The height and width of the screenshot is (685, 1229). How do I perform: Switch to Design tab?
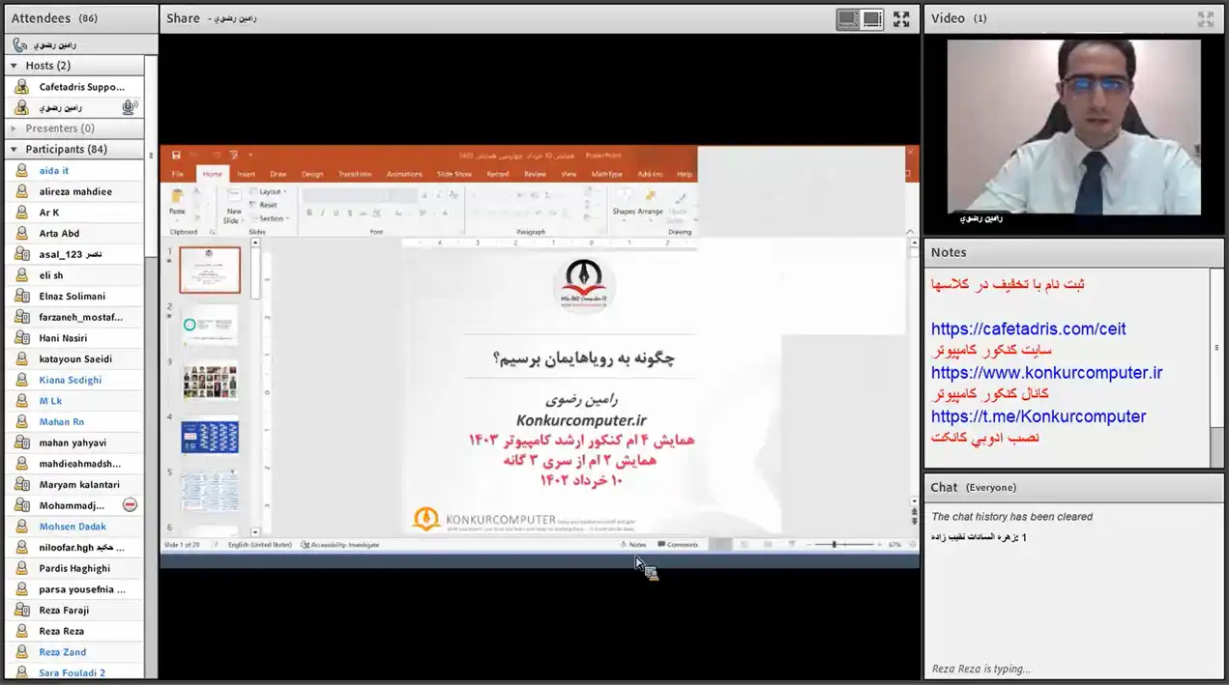tap(311, 174)
